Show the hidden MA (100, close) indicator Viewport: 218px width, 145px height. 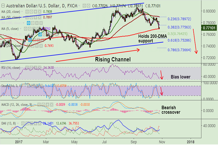pos(29,23)
